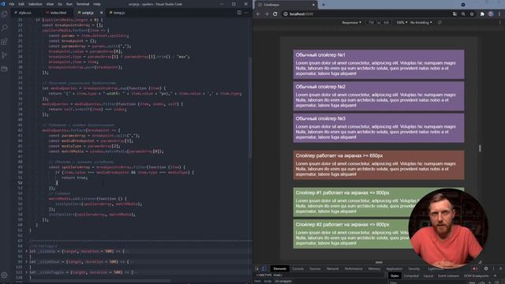Open the Search icon in VS Code activity bar

pos(4,28)
